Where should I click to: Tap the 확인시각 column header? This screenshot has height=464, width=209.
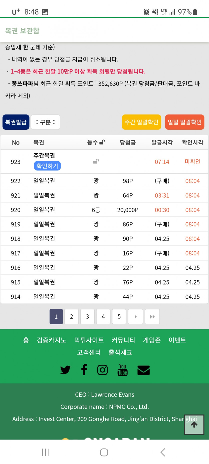pyautogui.click(x=192, y=142)
